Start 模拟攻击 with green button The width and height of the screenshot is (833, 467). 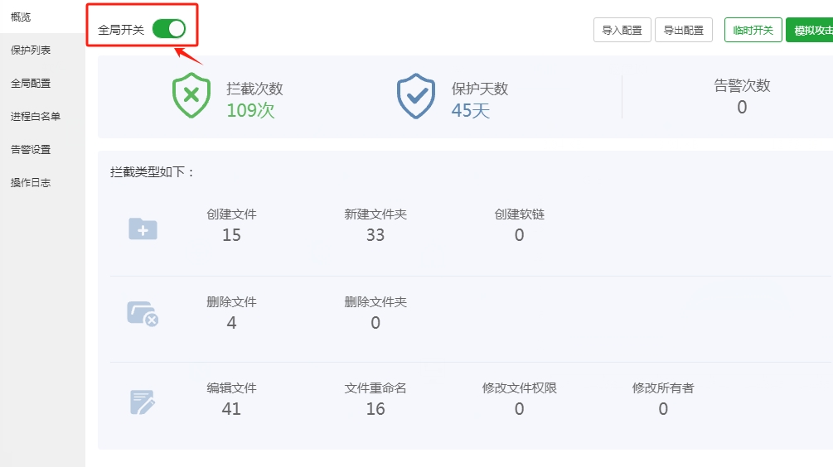(811, 31)
